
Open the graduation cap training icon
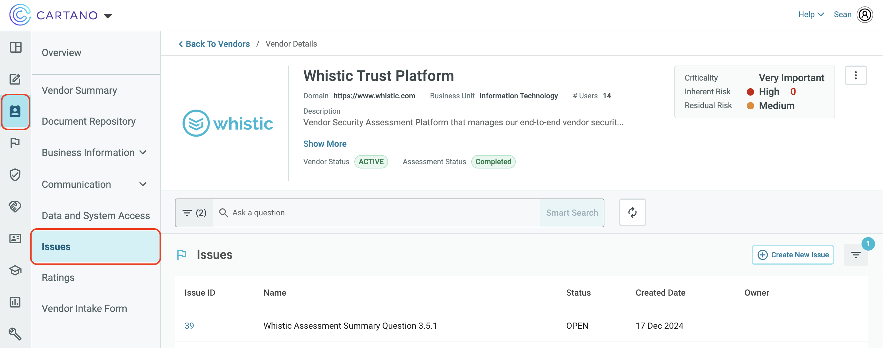pyautogui.click(x=15, y=270)
